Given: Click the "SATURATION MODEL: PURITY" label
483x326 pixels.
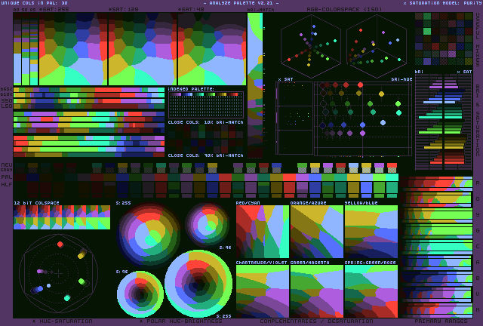Looking at the screenshot, I should pos(445,3).
